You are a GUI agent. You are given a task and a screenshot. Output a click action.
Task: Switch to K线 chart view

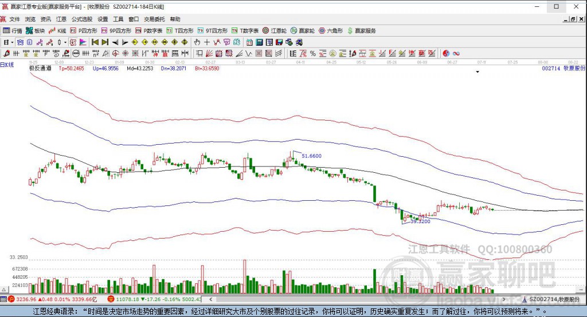[57, 31]
